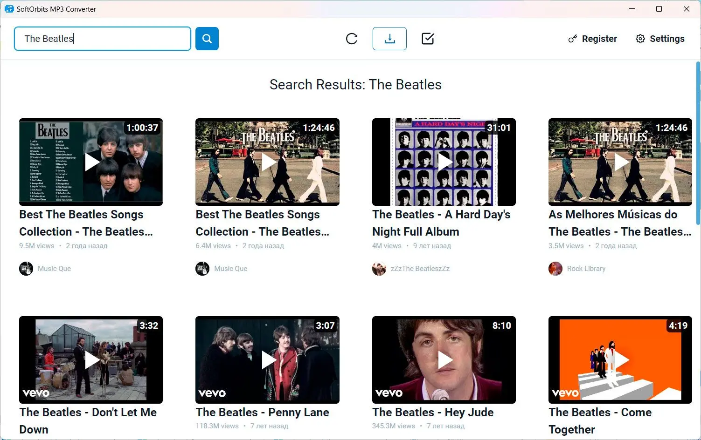Play the Don't Let Me Down video
The width and height of the screenshot is (701, 440).
coord(91,360)
